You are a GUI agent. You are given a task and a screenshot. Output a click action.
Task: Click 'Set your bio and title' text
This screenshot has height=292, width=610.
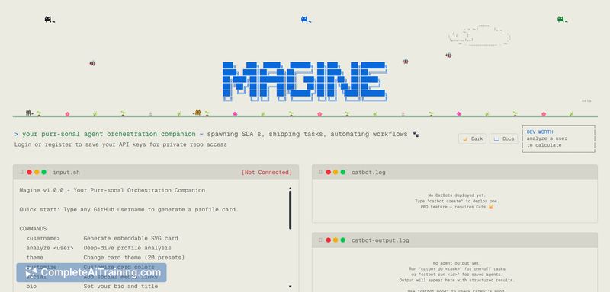click(120, 286)
